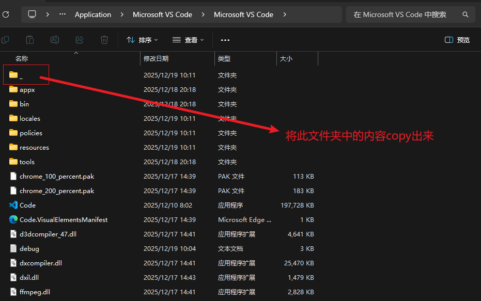Sort by the 修改日期 column header
481x301 pixels.
(x=156, y=58)
